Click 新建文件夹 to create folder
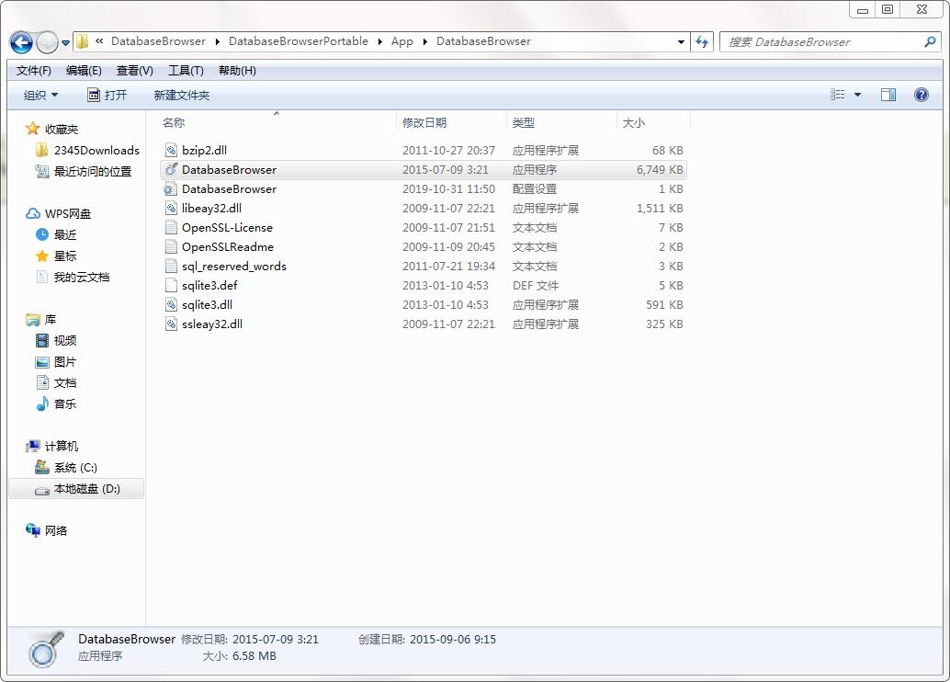The image size is (950, 682). [x=182, y=96]
